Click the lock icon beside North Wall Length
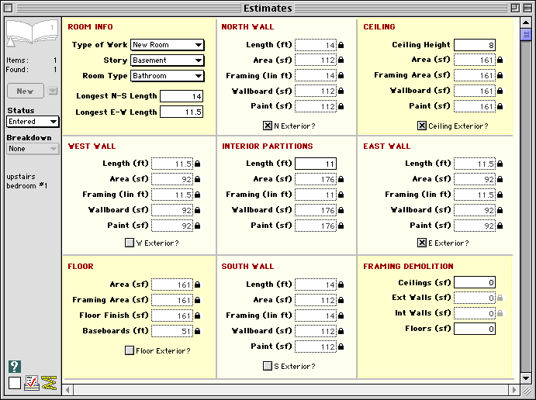This screenshot has width=536, height=400. (341, 45)
